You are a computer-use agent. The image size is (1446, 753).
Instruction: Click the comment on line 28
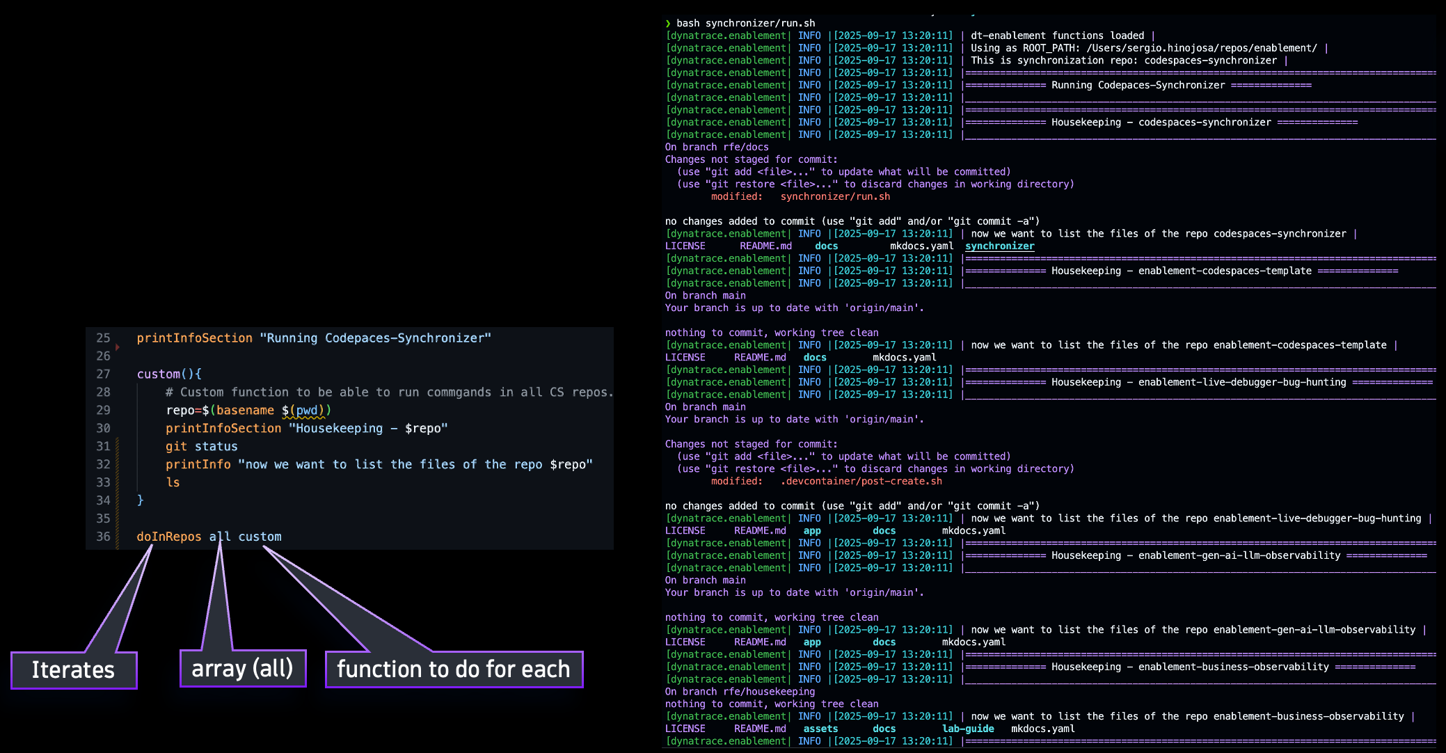point(390,393)
